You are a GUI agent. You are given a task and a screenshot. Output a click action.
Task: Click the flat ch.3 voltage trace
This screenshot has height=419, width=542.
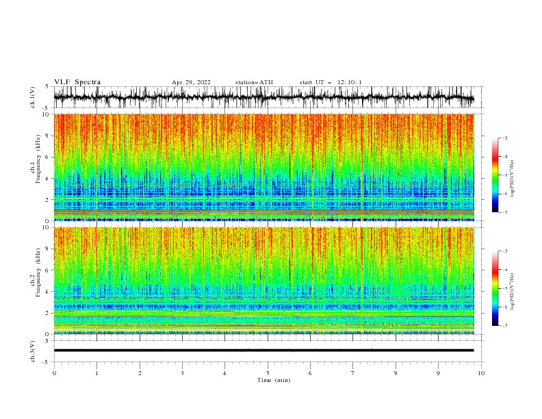pos(263,351)
